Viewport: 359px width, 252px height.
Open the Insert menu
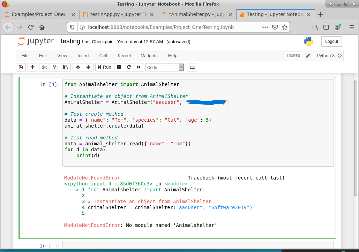point(83,55)
